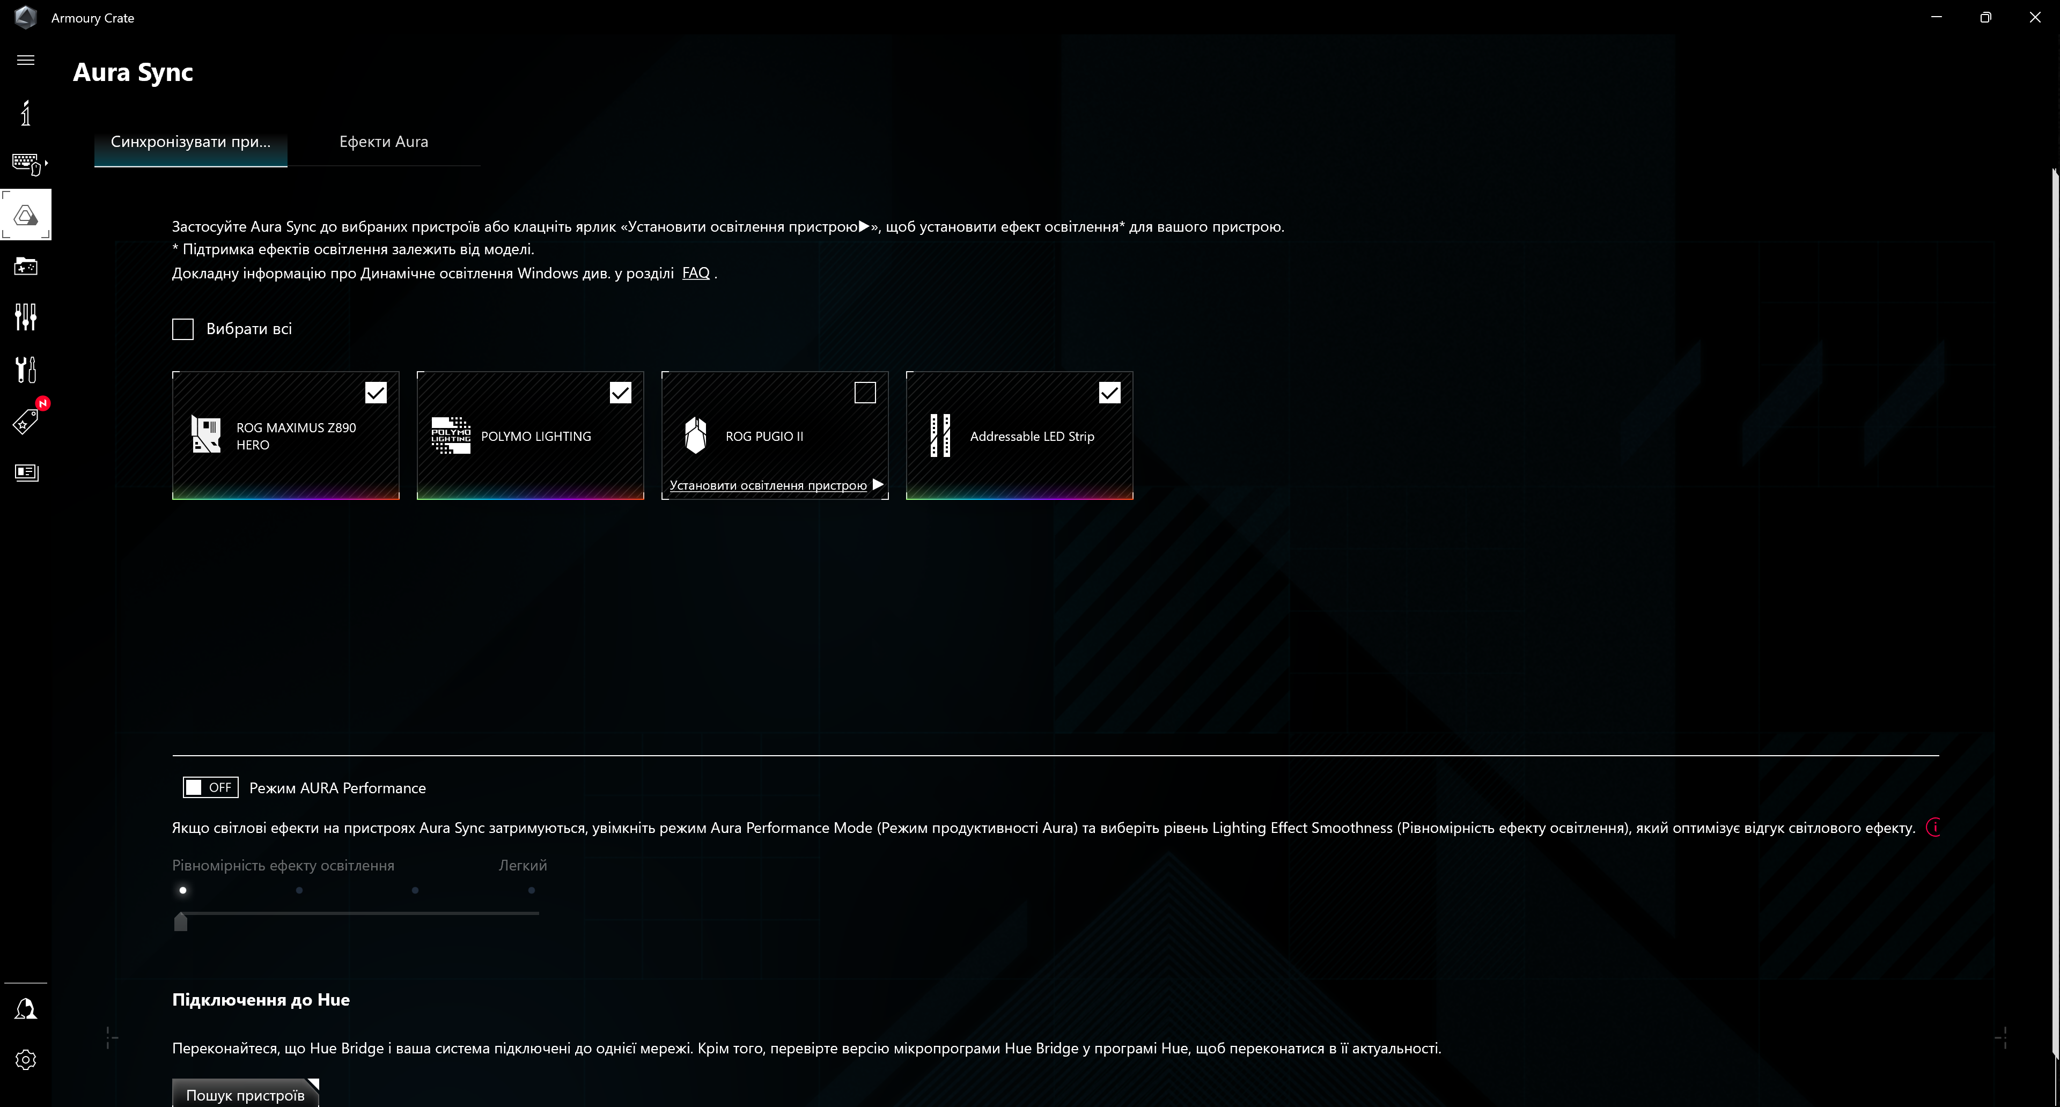Switch to the Ефекти Aura tab
This screenshot has height=1107, width=2060.
pyautogui.click(x=383, y=142)
